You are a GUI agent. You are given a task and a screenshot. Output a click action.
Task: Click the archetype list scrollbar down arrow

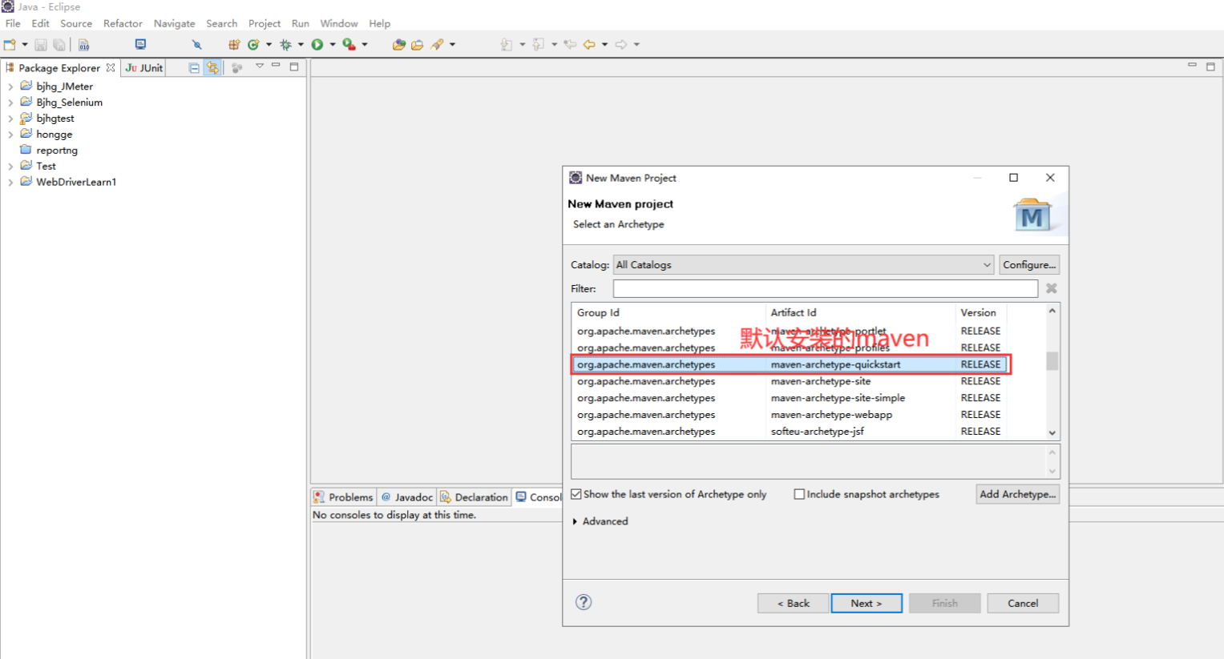click(1052, 433)
